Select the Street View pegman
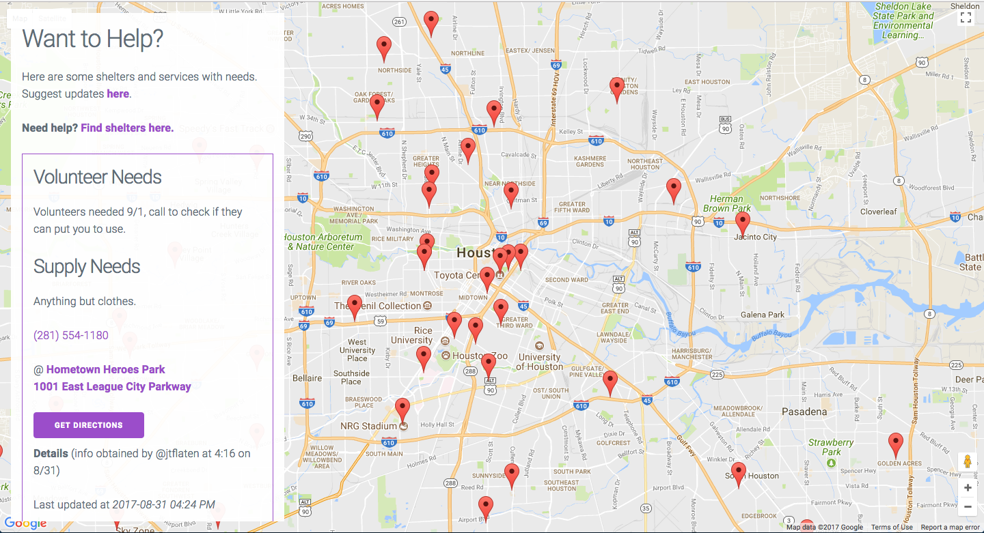Viewport: 984px width, 533px height. pos(968,462)
